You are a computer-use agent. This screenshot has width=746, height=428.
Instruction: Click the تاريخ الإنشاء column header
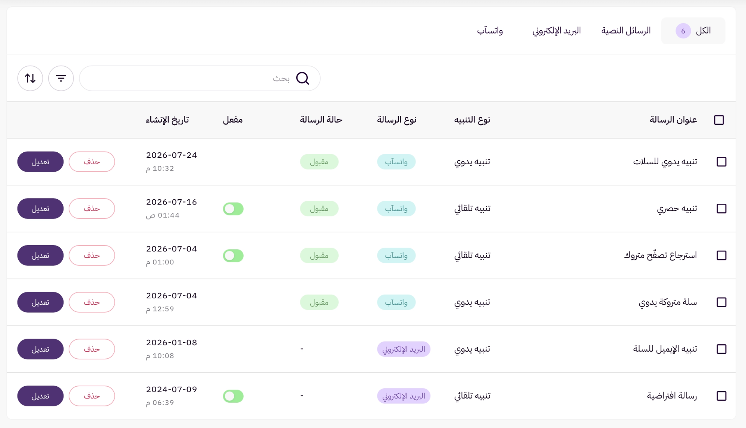pos(167,120)
